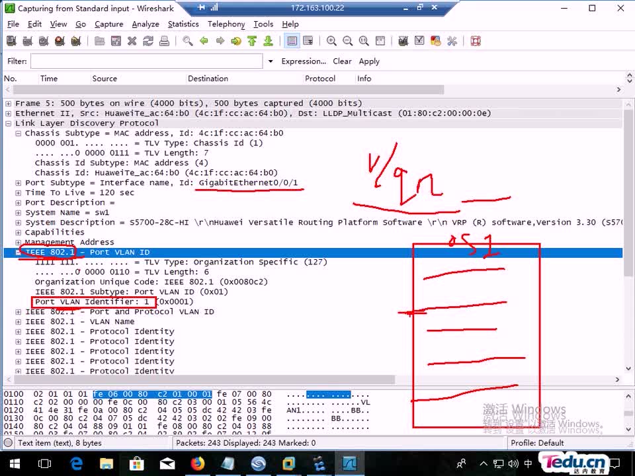The image size is (635, 476).
Task: Stop the running capture
Action: pyautogui.click(x=60, y=41)
